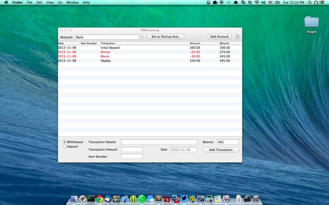This screenshot has height=205, width=329.
Task: Open the help question mark button
Action: (x=237, y=37)
